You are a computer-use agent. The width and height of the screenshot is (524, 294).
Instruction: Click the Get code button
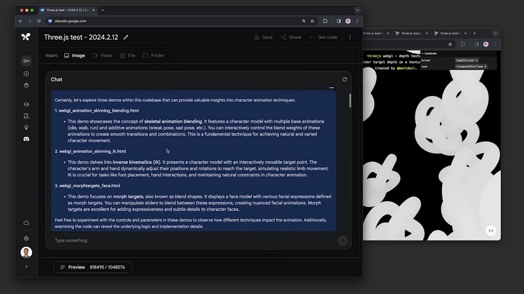click(324, 37)
